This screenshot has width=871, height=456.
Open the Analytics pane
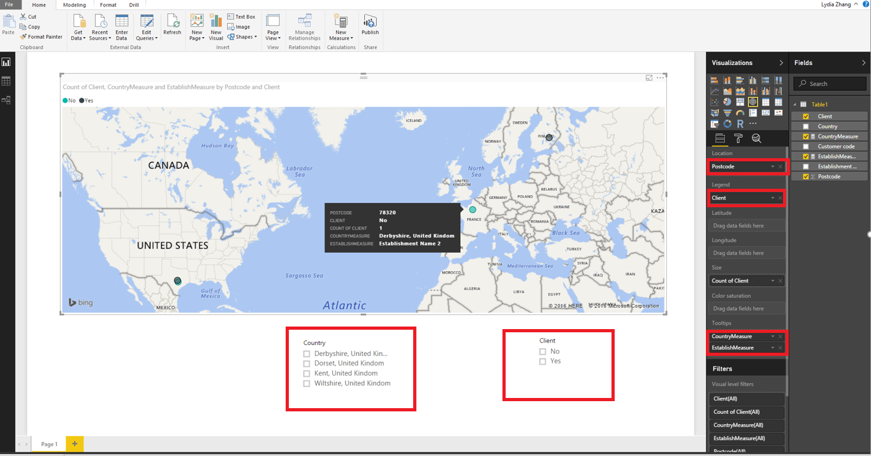point(756,138)
